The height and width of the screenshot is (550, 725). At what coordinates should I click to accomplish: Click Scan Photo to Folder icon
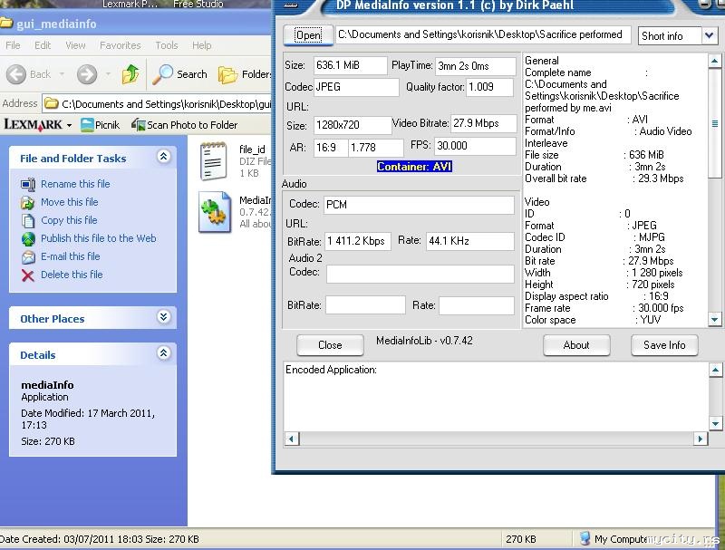tap(139, 125)
